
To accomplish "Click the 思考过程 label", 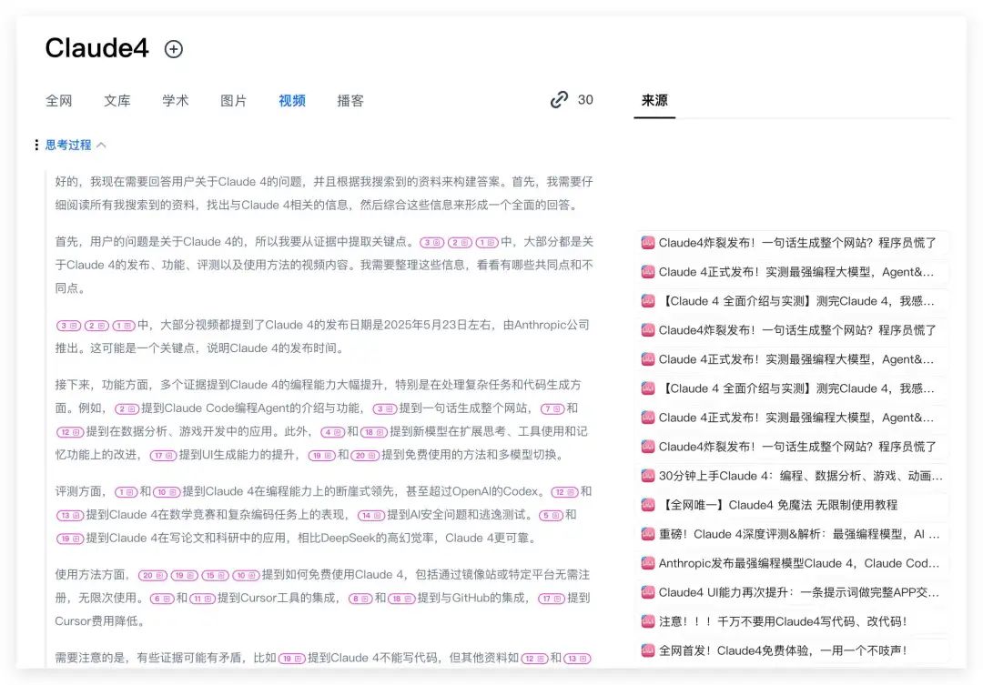I will coord(68,146).
